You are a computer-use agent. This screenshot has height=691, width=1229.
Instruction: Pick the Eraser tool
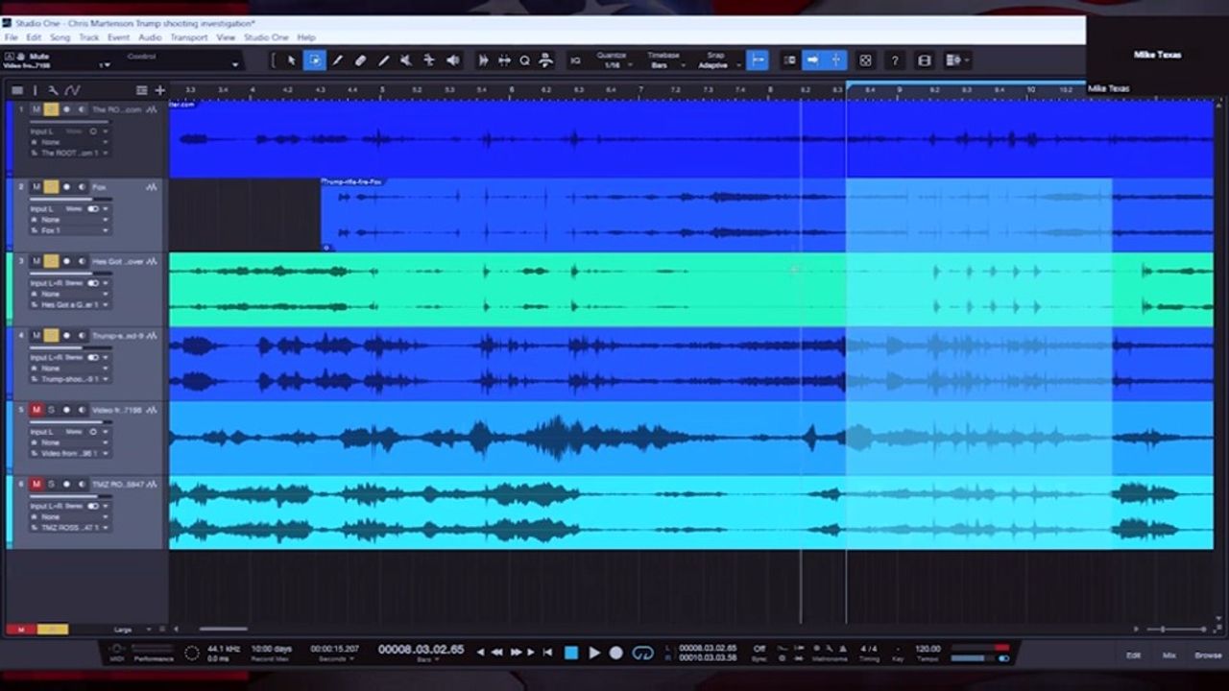tap(360, 60)
